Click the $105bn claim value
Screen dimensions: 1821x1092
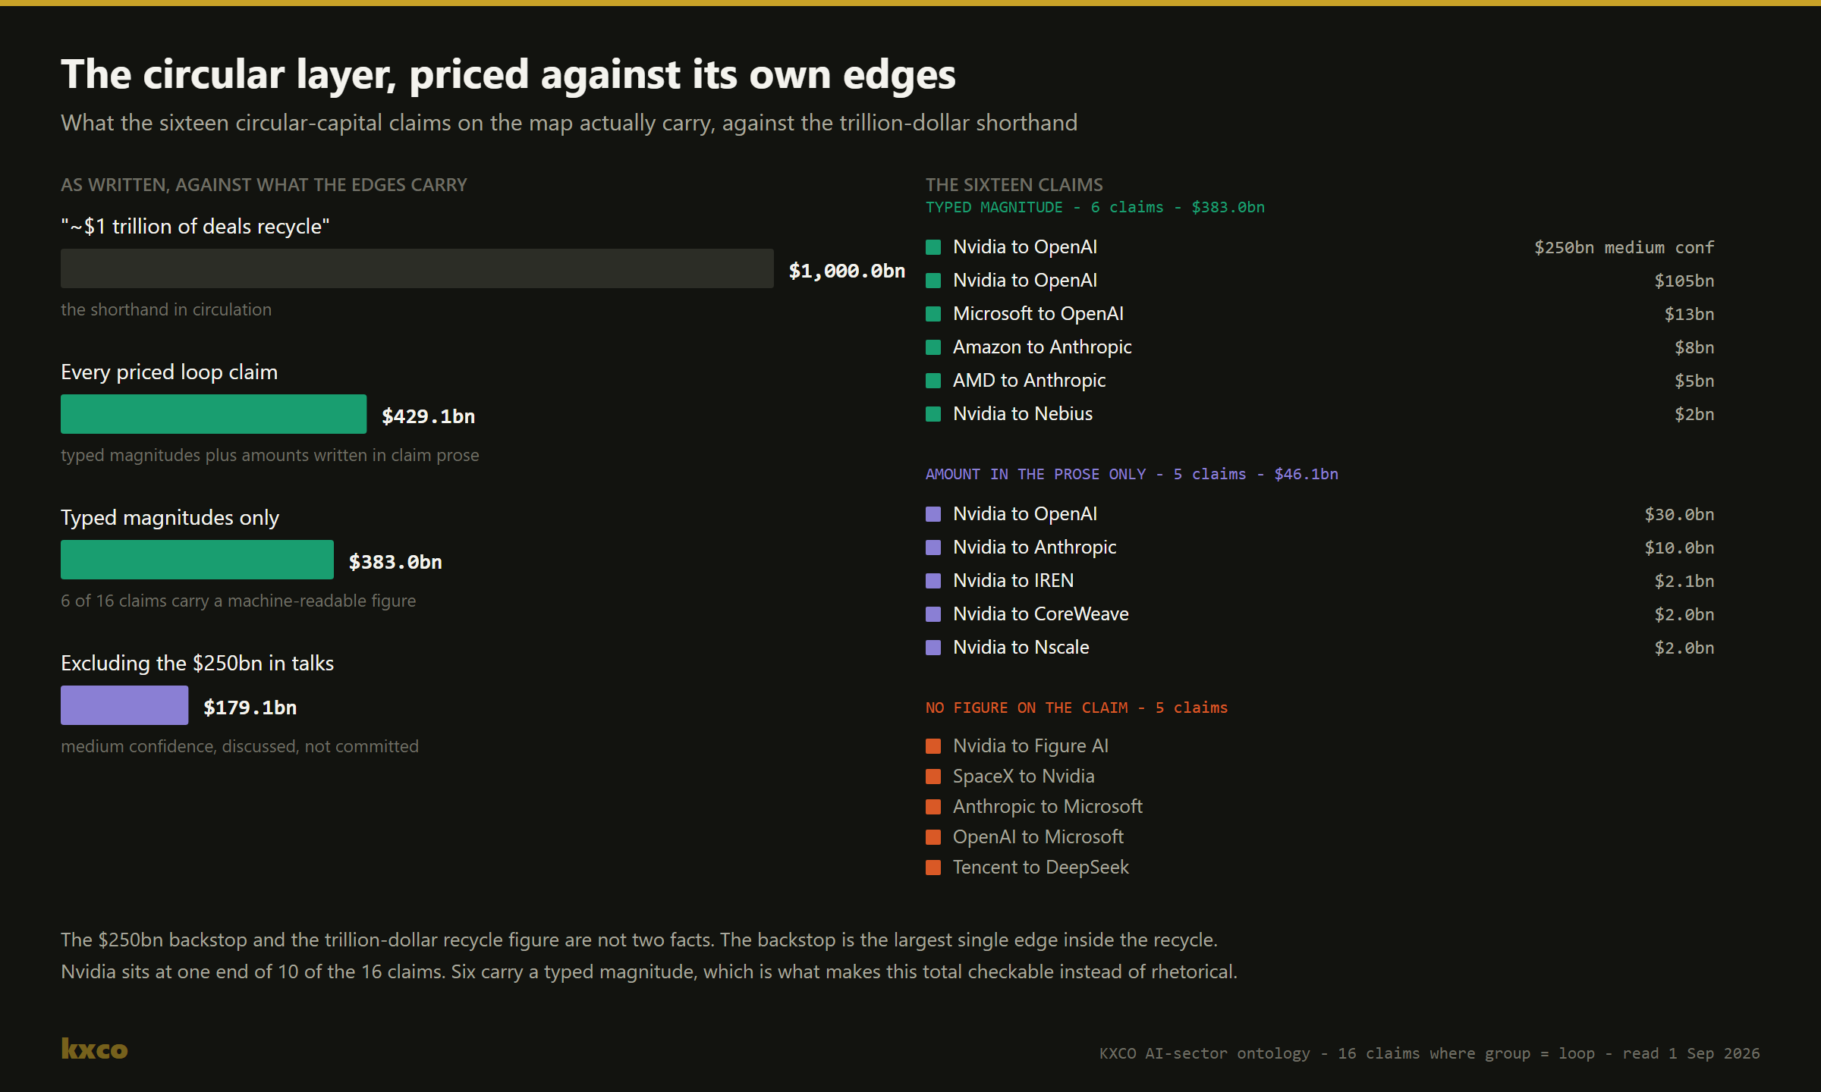click(x=1684, y=281)
